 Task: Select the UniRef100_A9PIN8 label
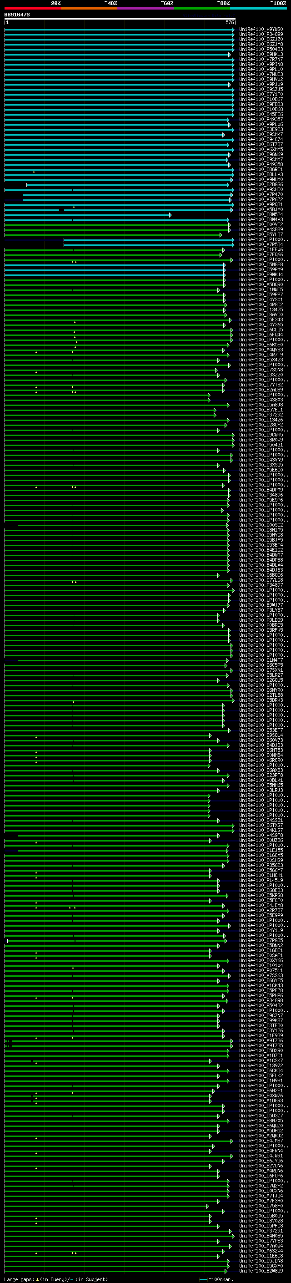point(261,64)
